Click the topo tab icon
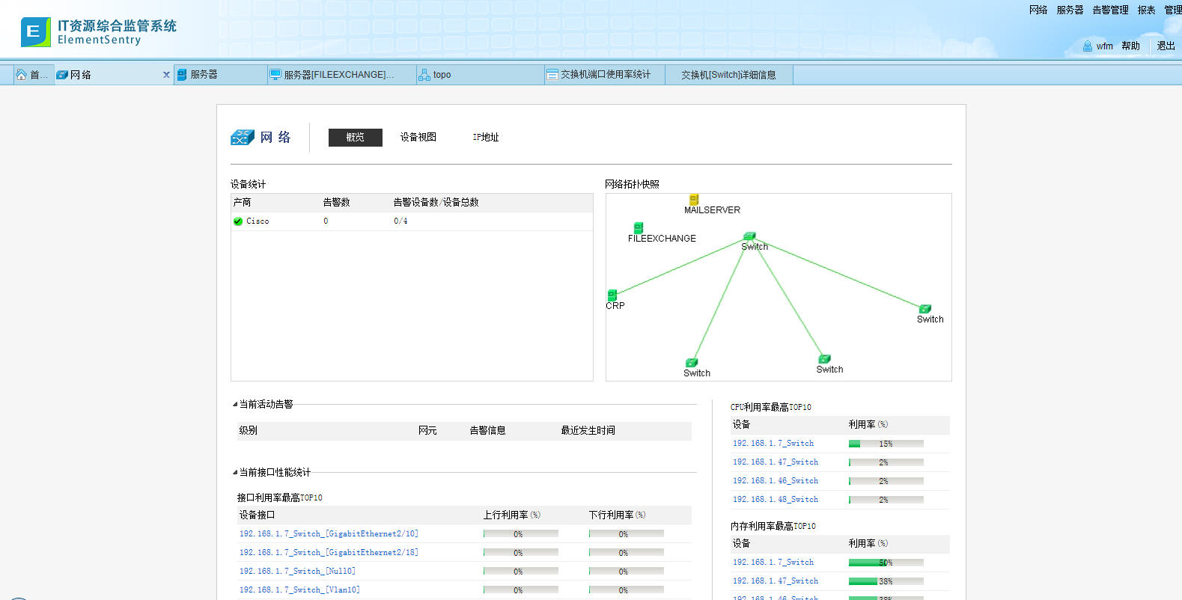1182x600 pixels. point(424,75)
